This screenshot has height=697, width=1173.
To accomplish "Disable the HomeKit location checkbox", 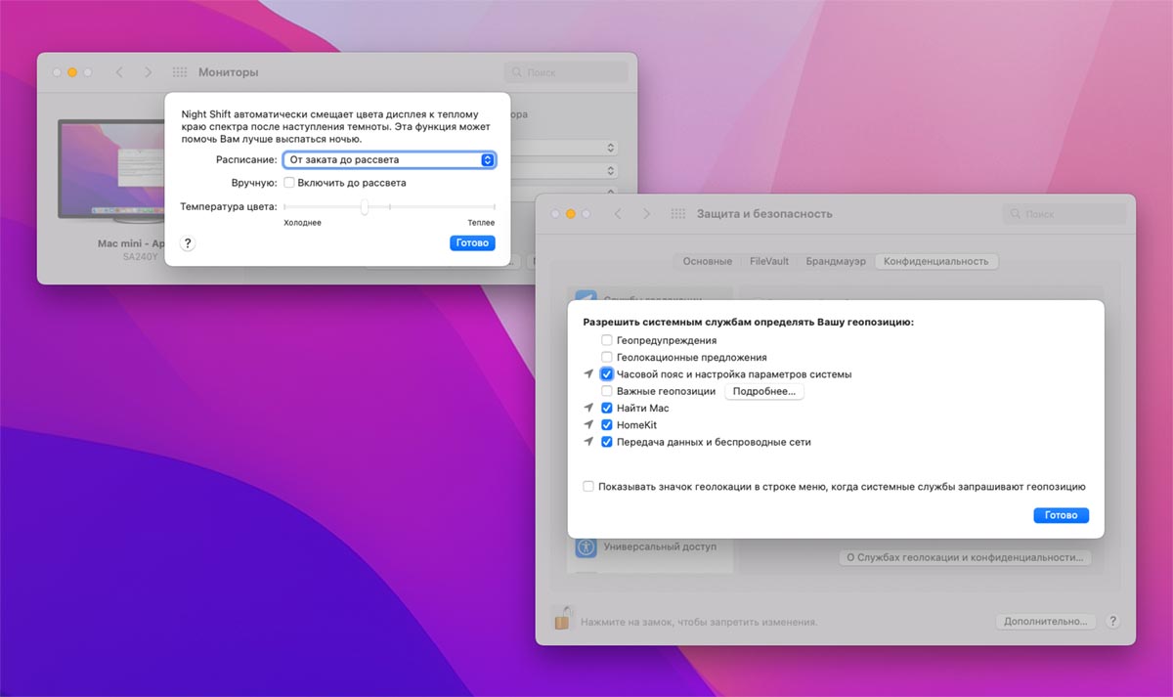I will [607, 425].
